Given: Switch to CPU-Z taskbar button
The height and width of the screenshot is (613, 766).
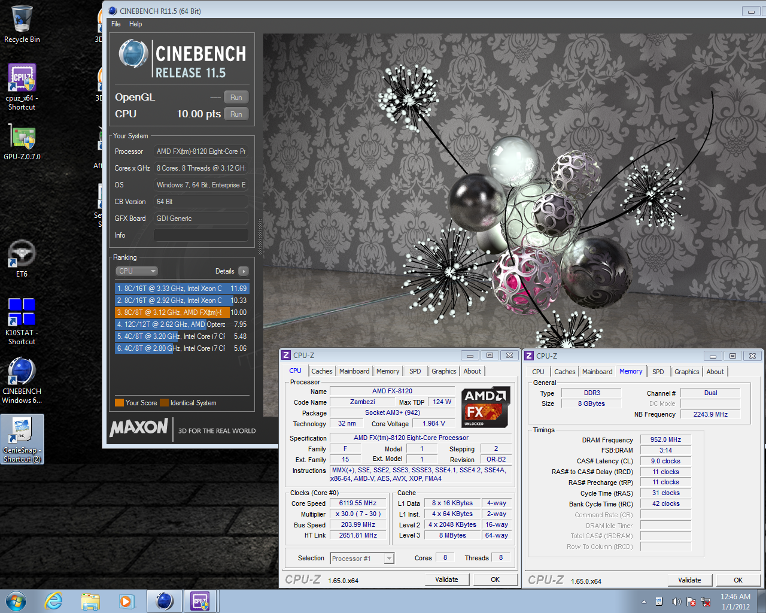Looking at the screenshot, I should click(200, 601).
